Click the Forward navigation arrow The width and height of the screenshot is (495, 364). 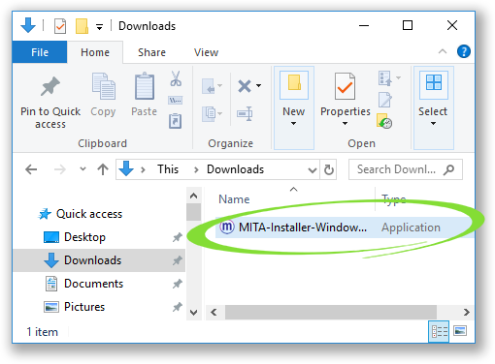click(x=60, y=169)
